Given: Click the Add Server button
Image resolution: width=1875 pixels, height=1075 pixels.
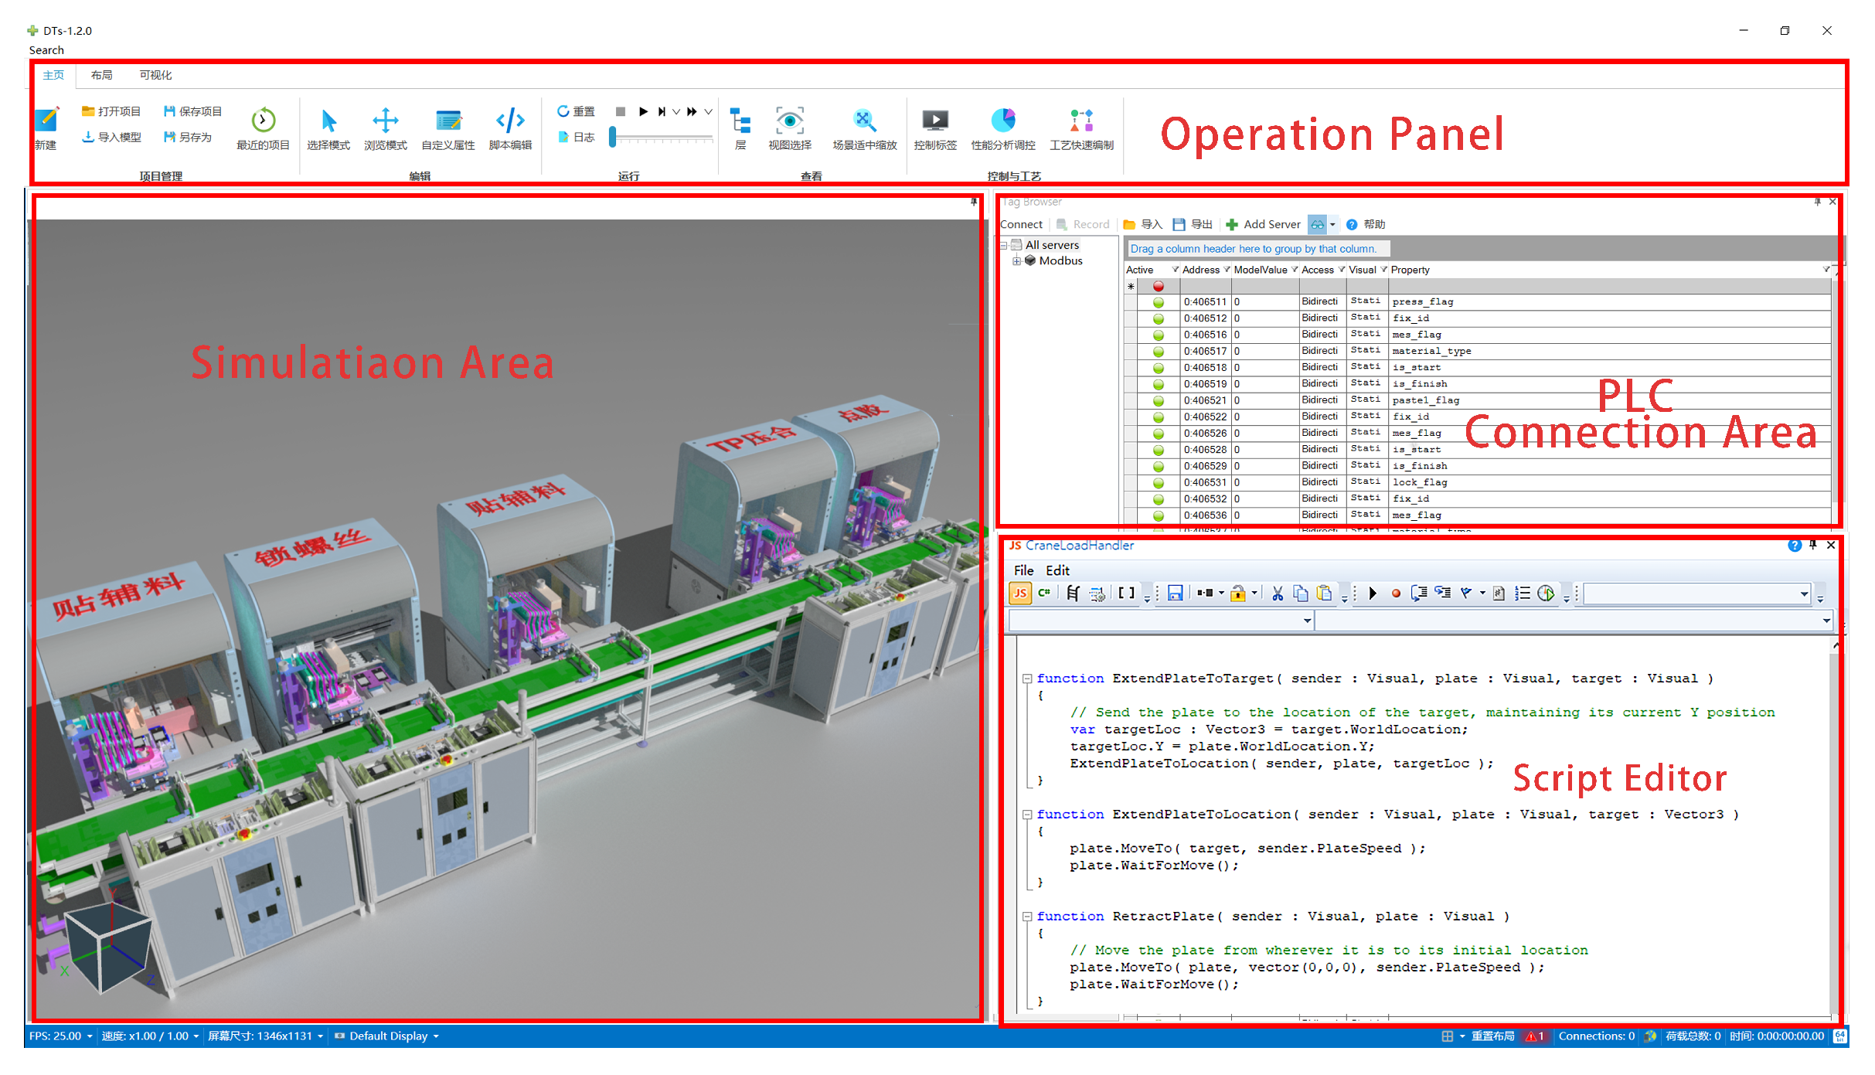Looking at the screenshot, I should 1263,225.
